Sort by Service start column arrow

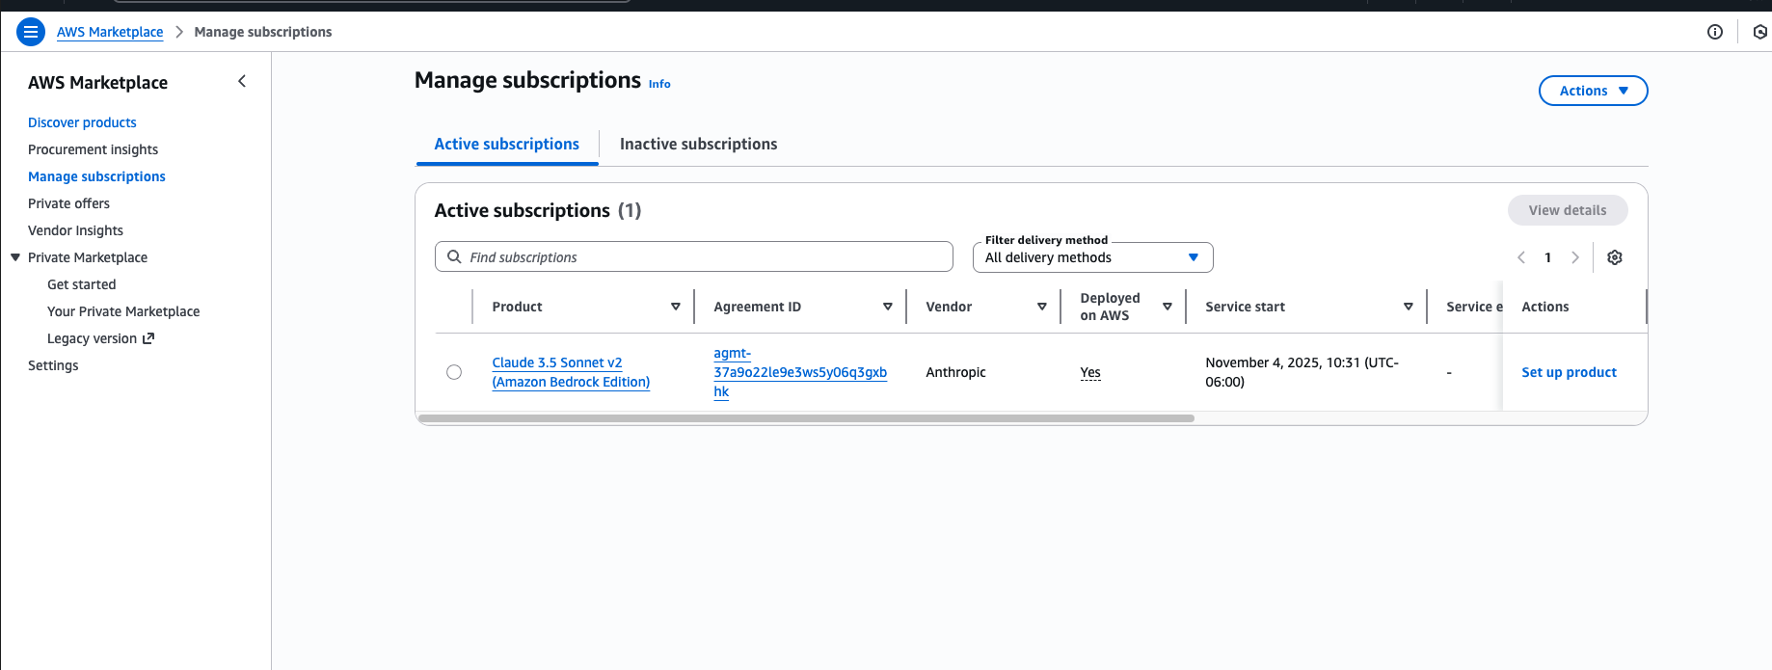coord(1408,307)
